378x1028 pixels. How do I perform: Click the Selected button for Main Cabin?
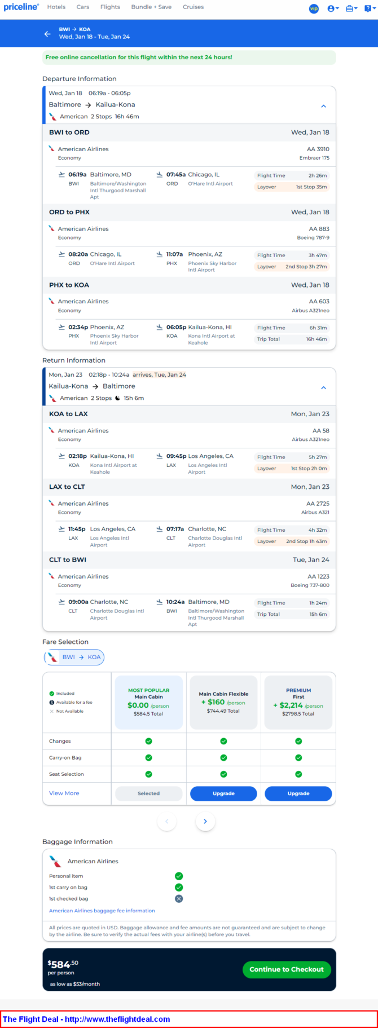[149, 793]
